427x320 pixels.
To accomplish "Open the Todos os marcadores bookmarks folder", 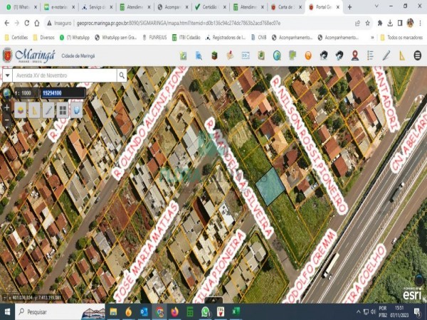I will click(x=401, y=37).
